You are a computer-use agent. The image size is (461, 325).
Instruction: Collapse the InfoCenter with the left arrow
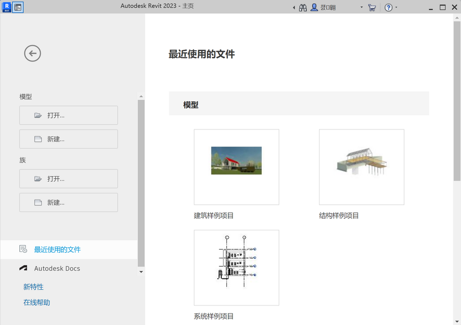tap(294, 8)
